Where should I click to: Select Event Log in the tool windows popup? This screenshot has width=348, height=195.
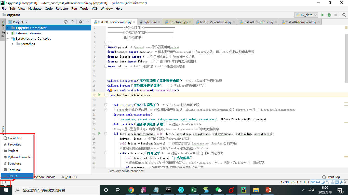pyautogui.click(x=17, y=138)
